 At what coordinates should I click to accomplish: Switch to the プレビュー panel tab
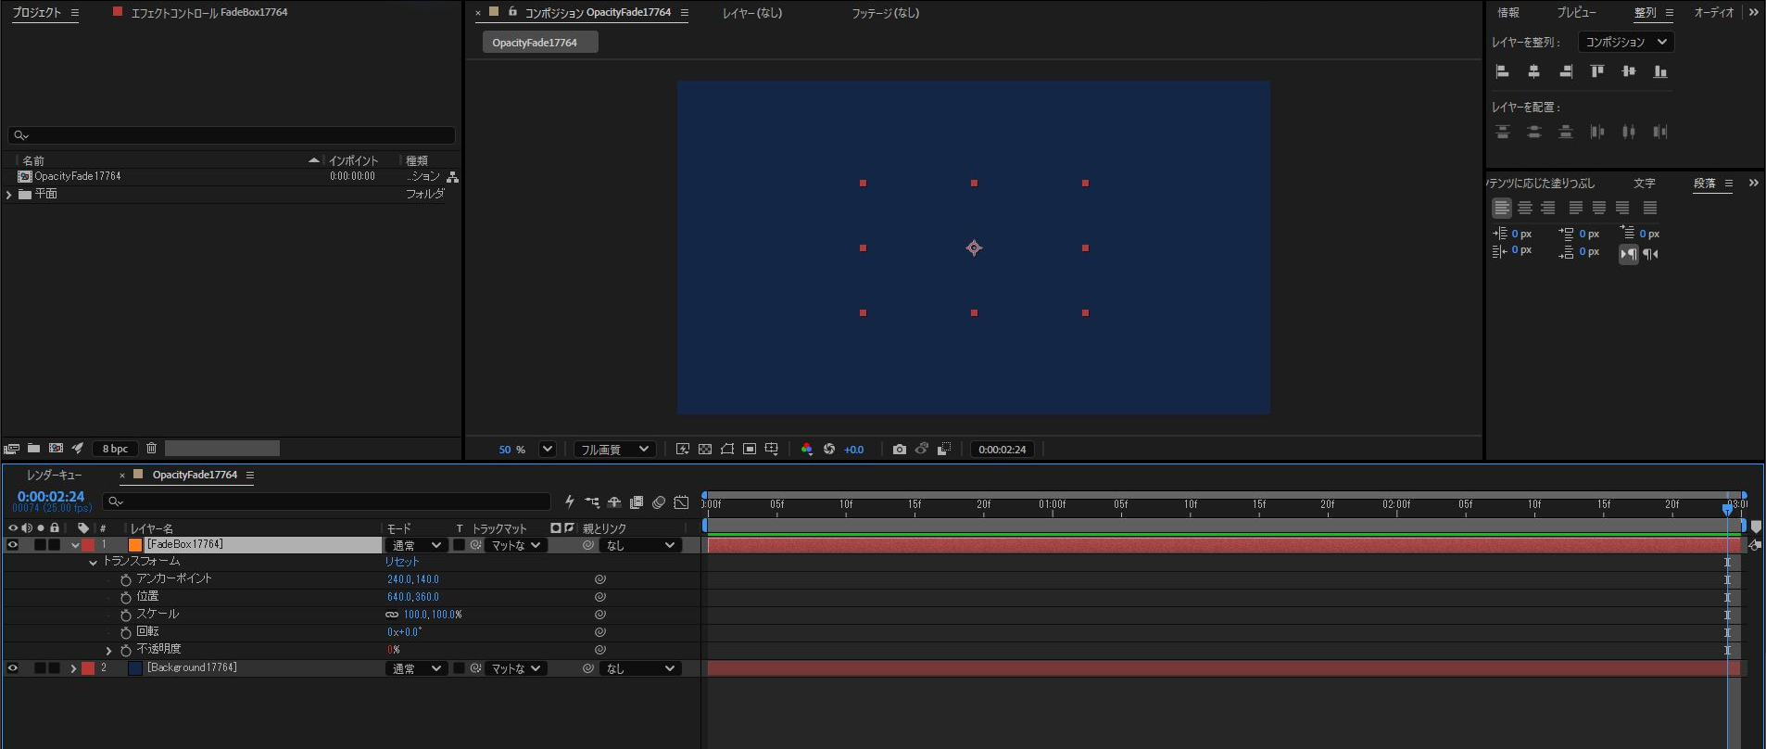[1576, 13]
